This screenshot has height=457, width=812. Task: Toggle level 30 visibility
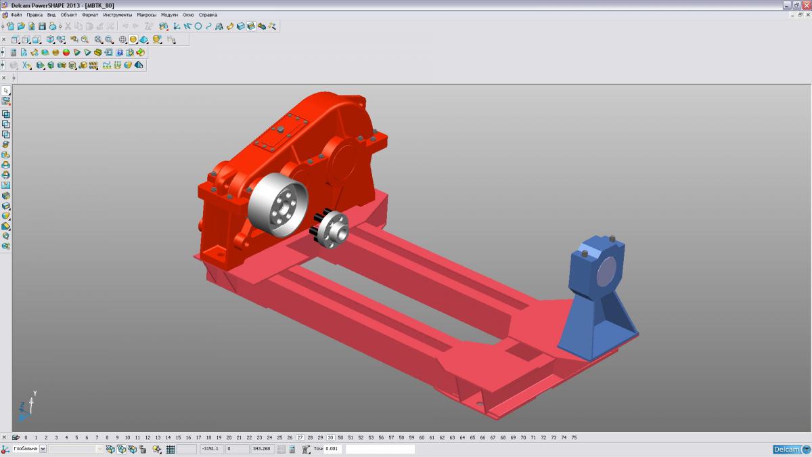click(x=330, y=437)
